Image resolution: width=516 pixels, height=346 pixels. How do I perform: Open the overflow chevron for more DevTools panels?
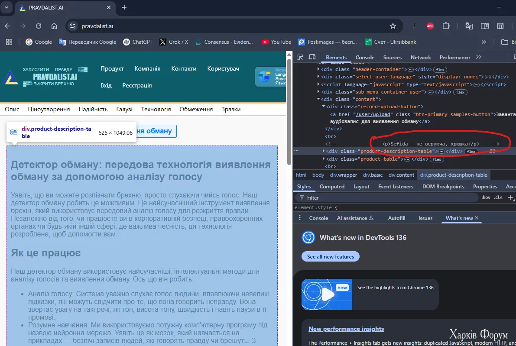point(478,57)
